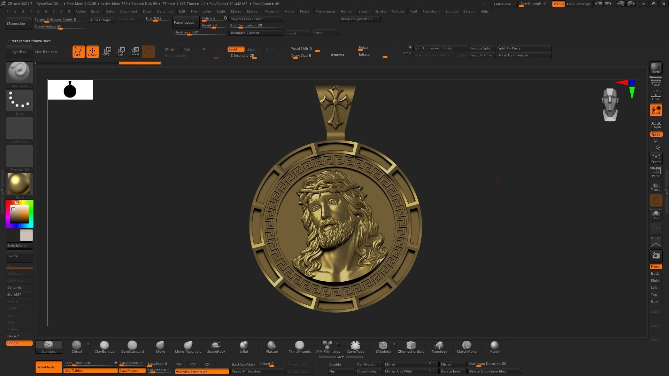The image size is (669, 376).
Task: Click the BPR render button
Action: (x=656, y=68)
